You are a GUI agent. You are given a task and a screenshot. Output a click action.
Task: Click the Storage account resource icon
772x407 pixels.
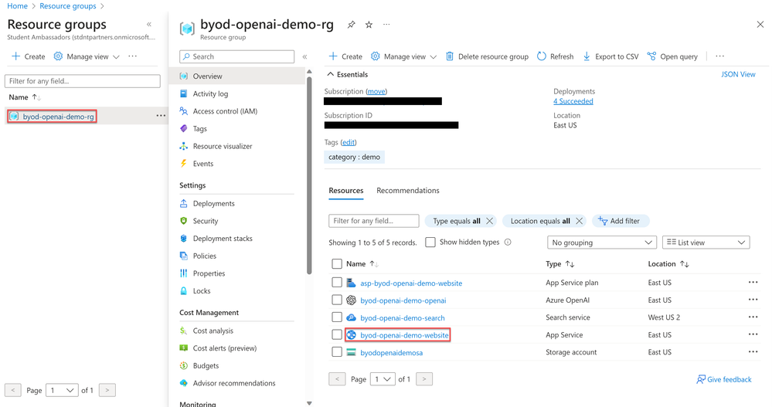pos(351,352)
